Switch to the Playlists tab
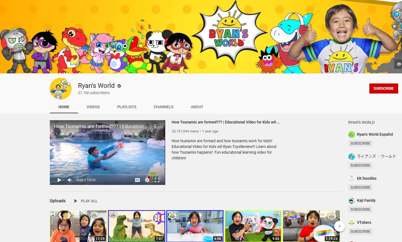This screenshot has width=402, height=242. click(127, 107)
